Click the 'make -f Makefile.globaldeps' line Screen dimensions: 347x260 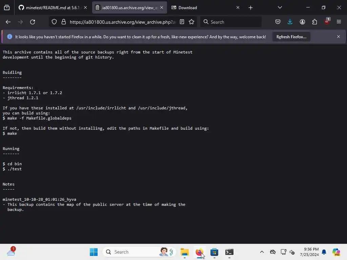pos(37,118)
